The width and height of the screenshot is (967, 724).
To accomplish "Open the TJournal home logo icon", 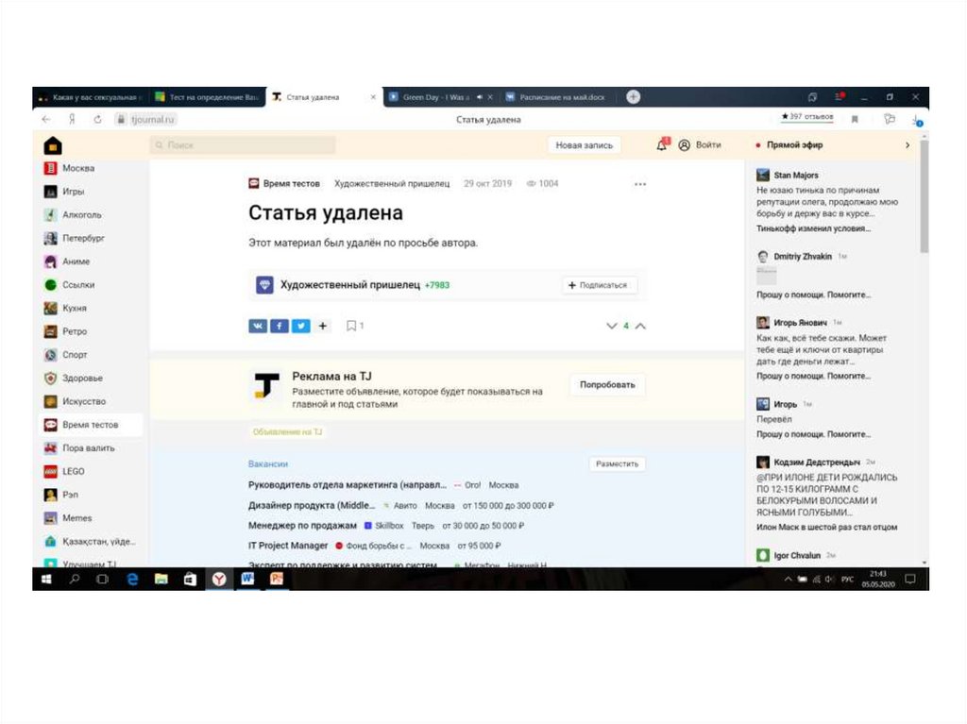I will [53, 145].
